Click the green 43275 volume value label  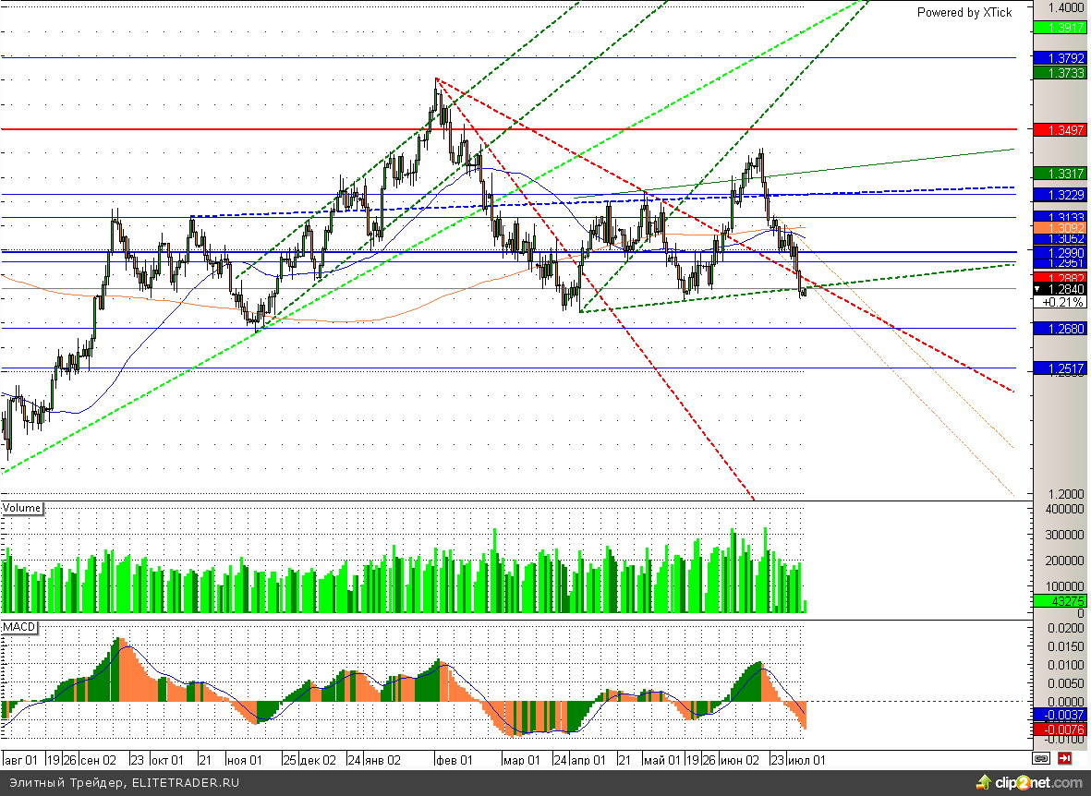(x=1059, y=600)
